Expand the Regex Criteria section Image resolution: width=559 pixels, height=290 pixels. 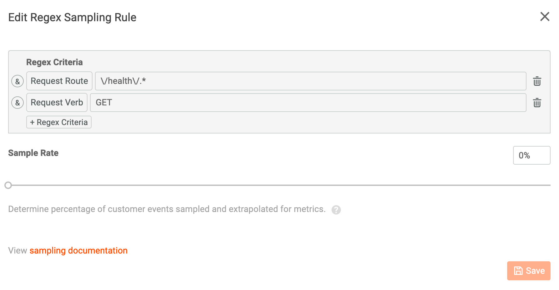(54, 62)
